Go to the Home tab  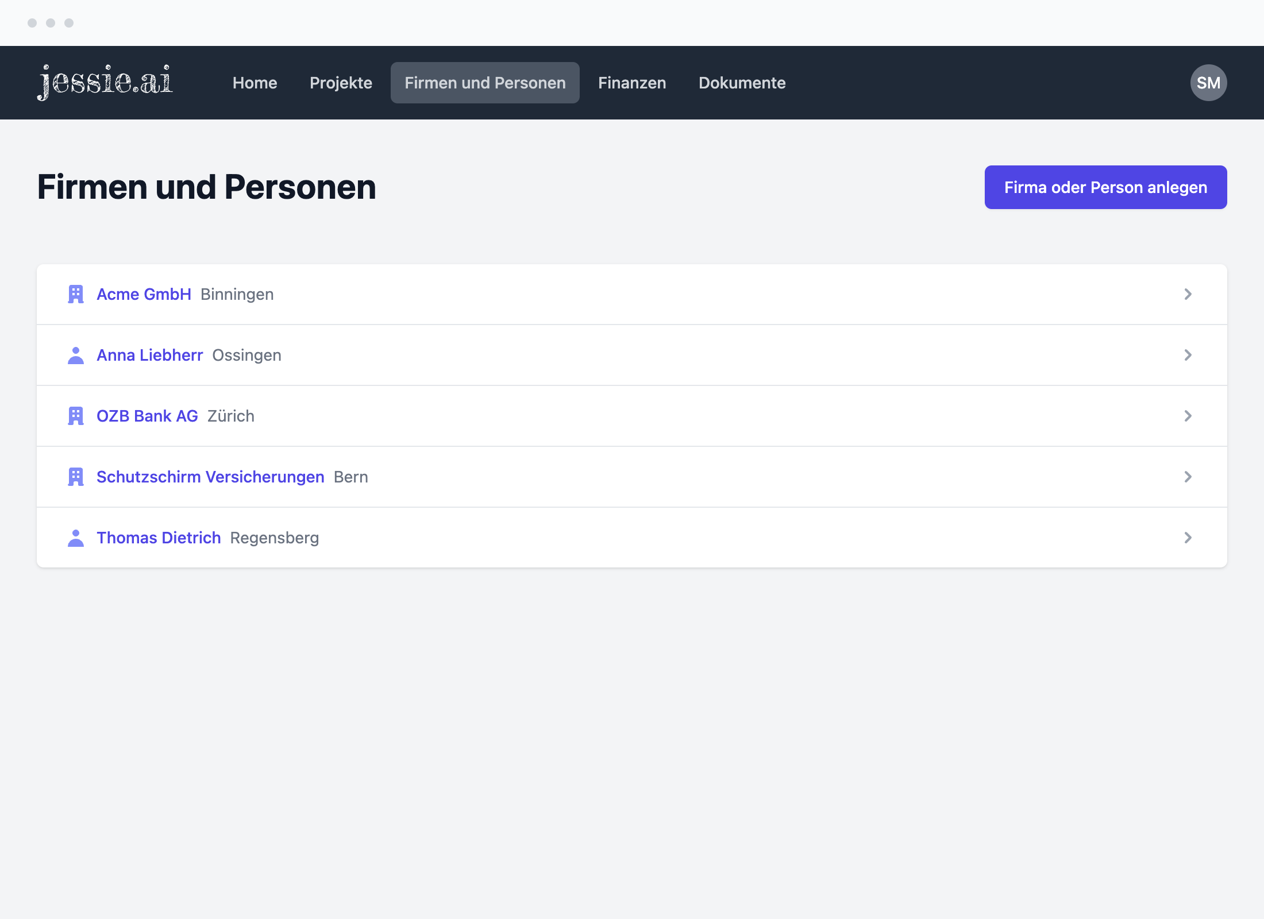click(255, 83)
